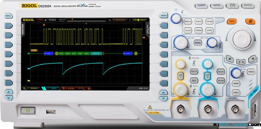Viewport: 261px width, 129px height.
Task: Tap the AUTO setup button
Action: 217,6
